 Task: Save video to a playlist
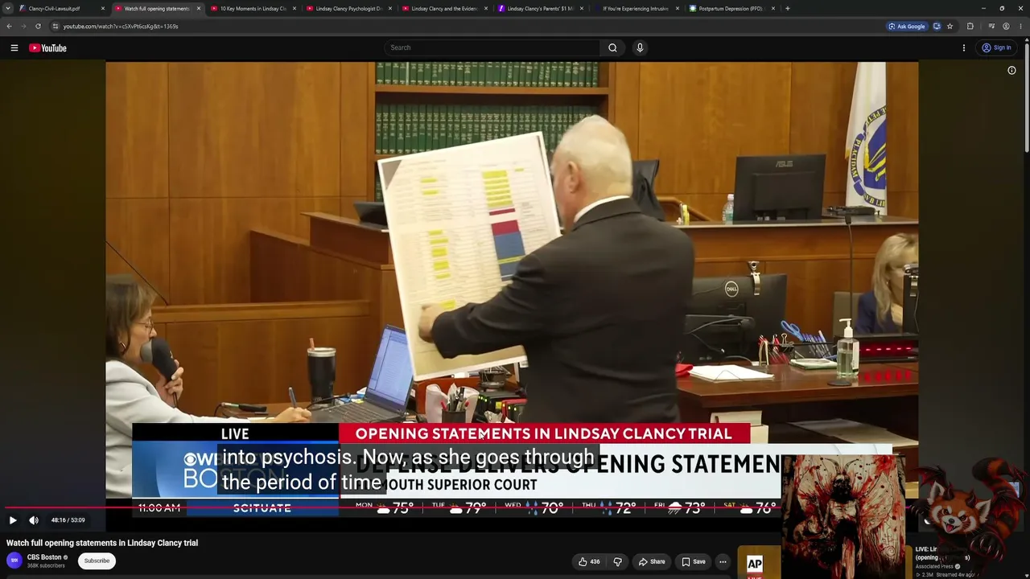[694, 561]
